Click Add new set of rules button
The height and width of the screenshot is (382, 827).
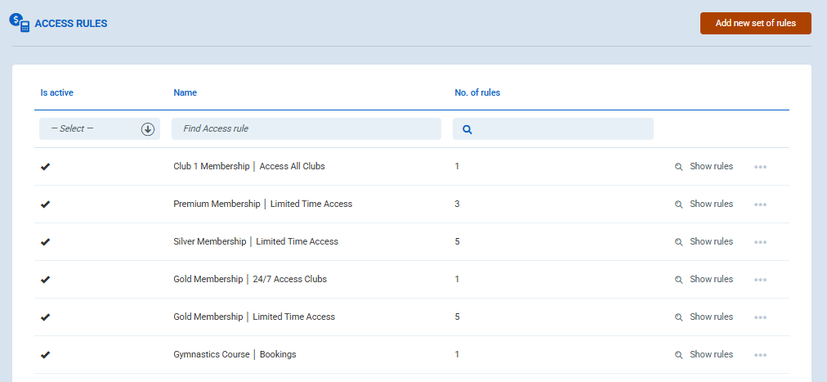[x=755, y=24]
